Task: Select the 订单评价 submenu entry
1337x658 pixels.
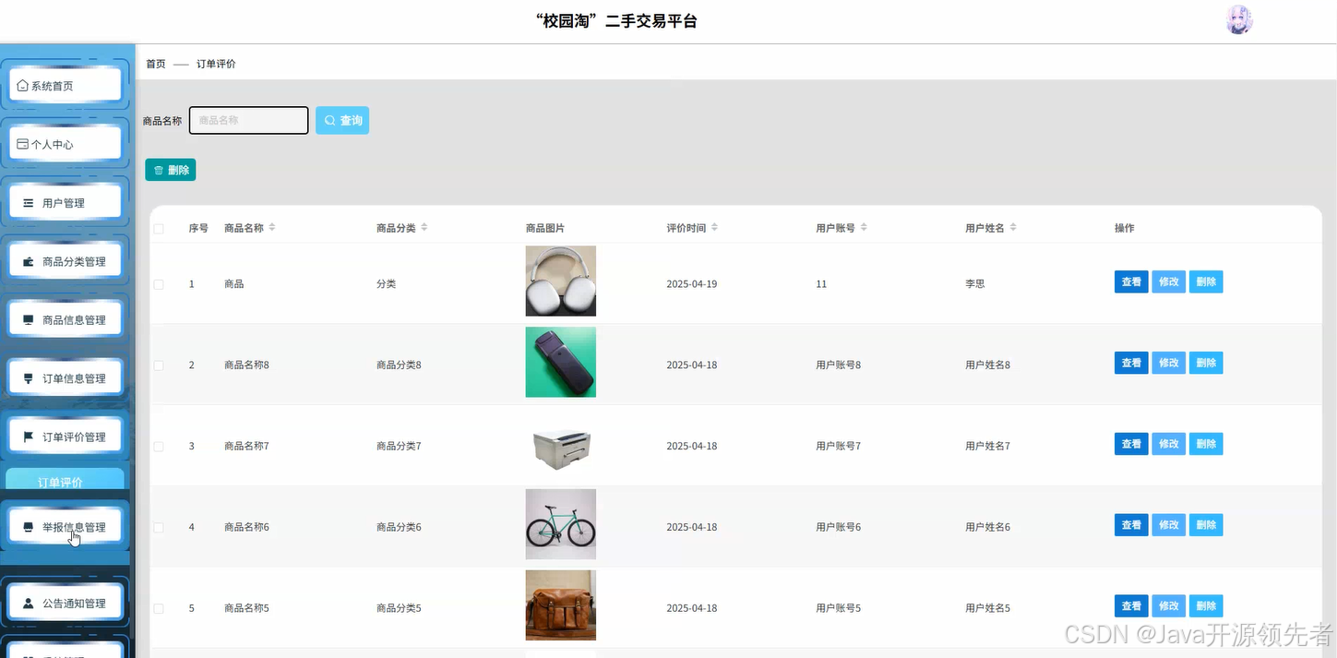Action: (x=65, y=483)
